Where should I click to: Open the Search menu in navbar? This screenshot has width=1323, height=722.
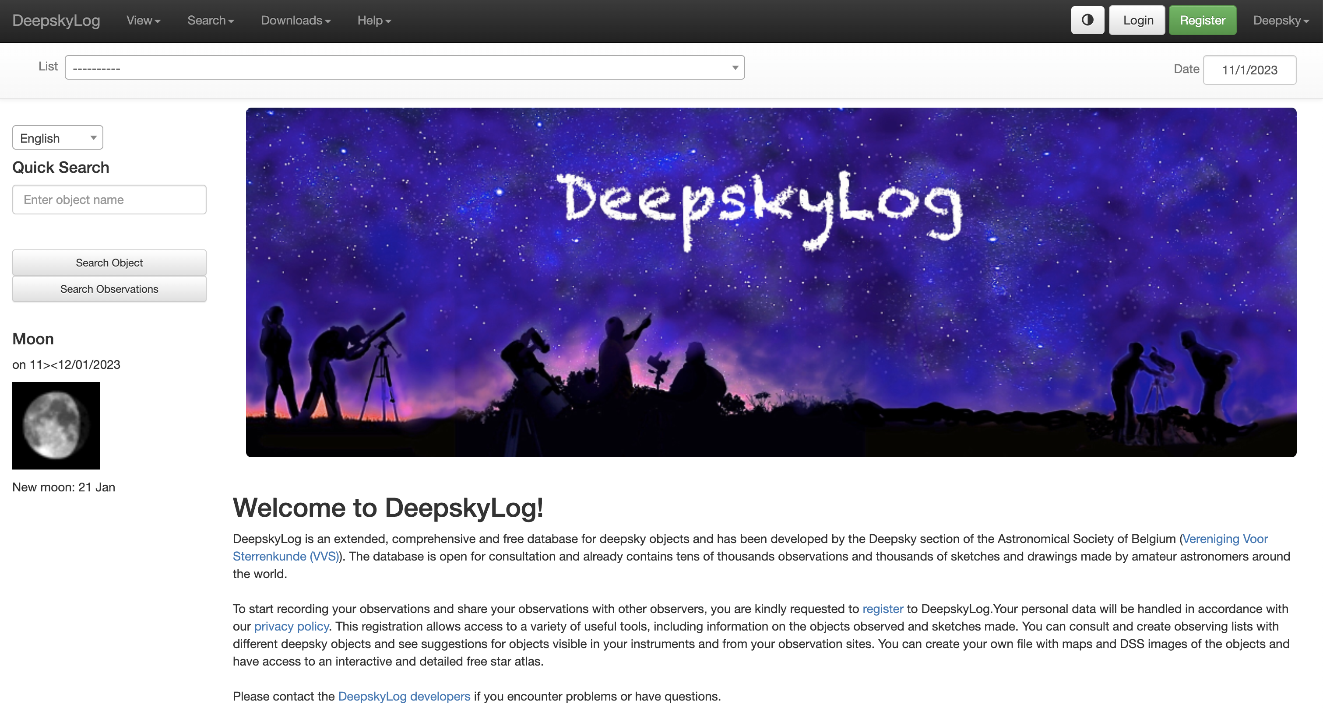point(211,20)
